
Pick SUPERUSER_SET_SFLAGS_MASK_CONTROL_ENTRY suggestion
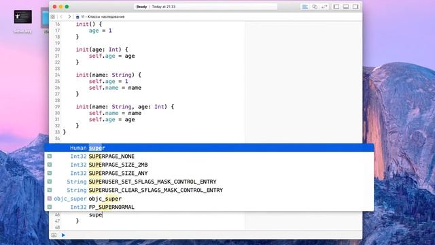point(209,182)
